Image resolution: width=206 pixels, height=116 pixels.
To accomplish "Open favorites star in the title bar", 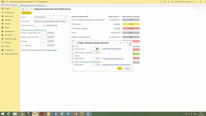I will tap(169, 2).
